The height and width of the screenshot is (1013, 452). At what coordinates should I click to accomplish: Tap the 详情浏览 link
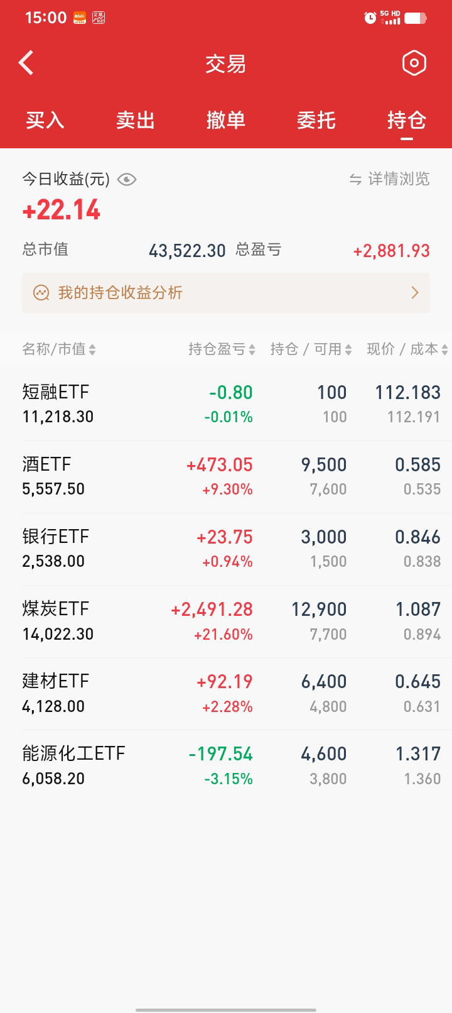click(398, 180)
